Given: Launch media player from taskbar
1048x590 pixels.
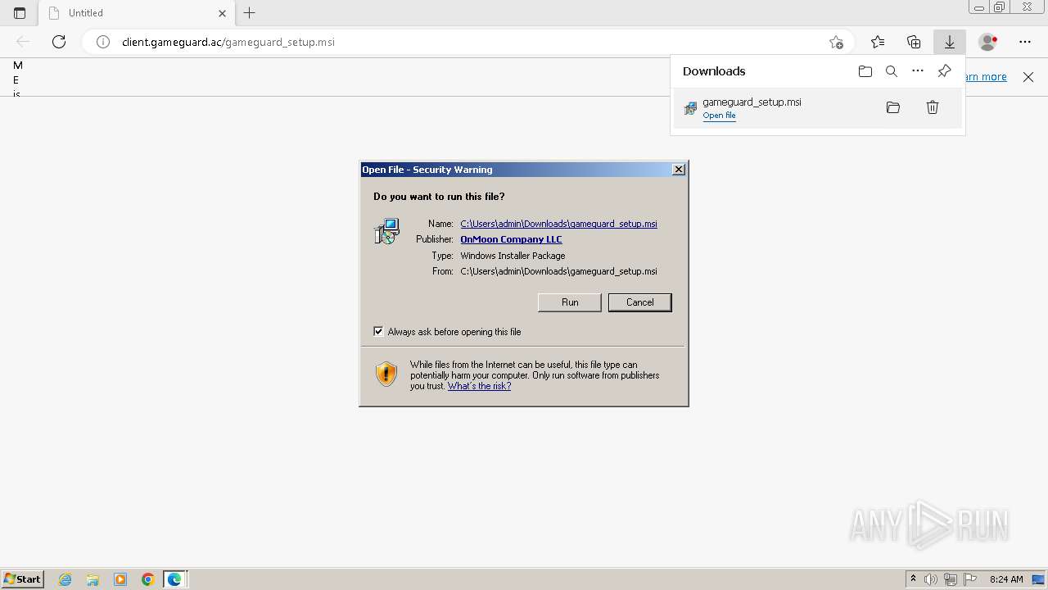Looking at the screenshot, I should point(120,579).
